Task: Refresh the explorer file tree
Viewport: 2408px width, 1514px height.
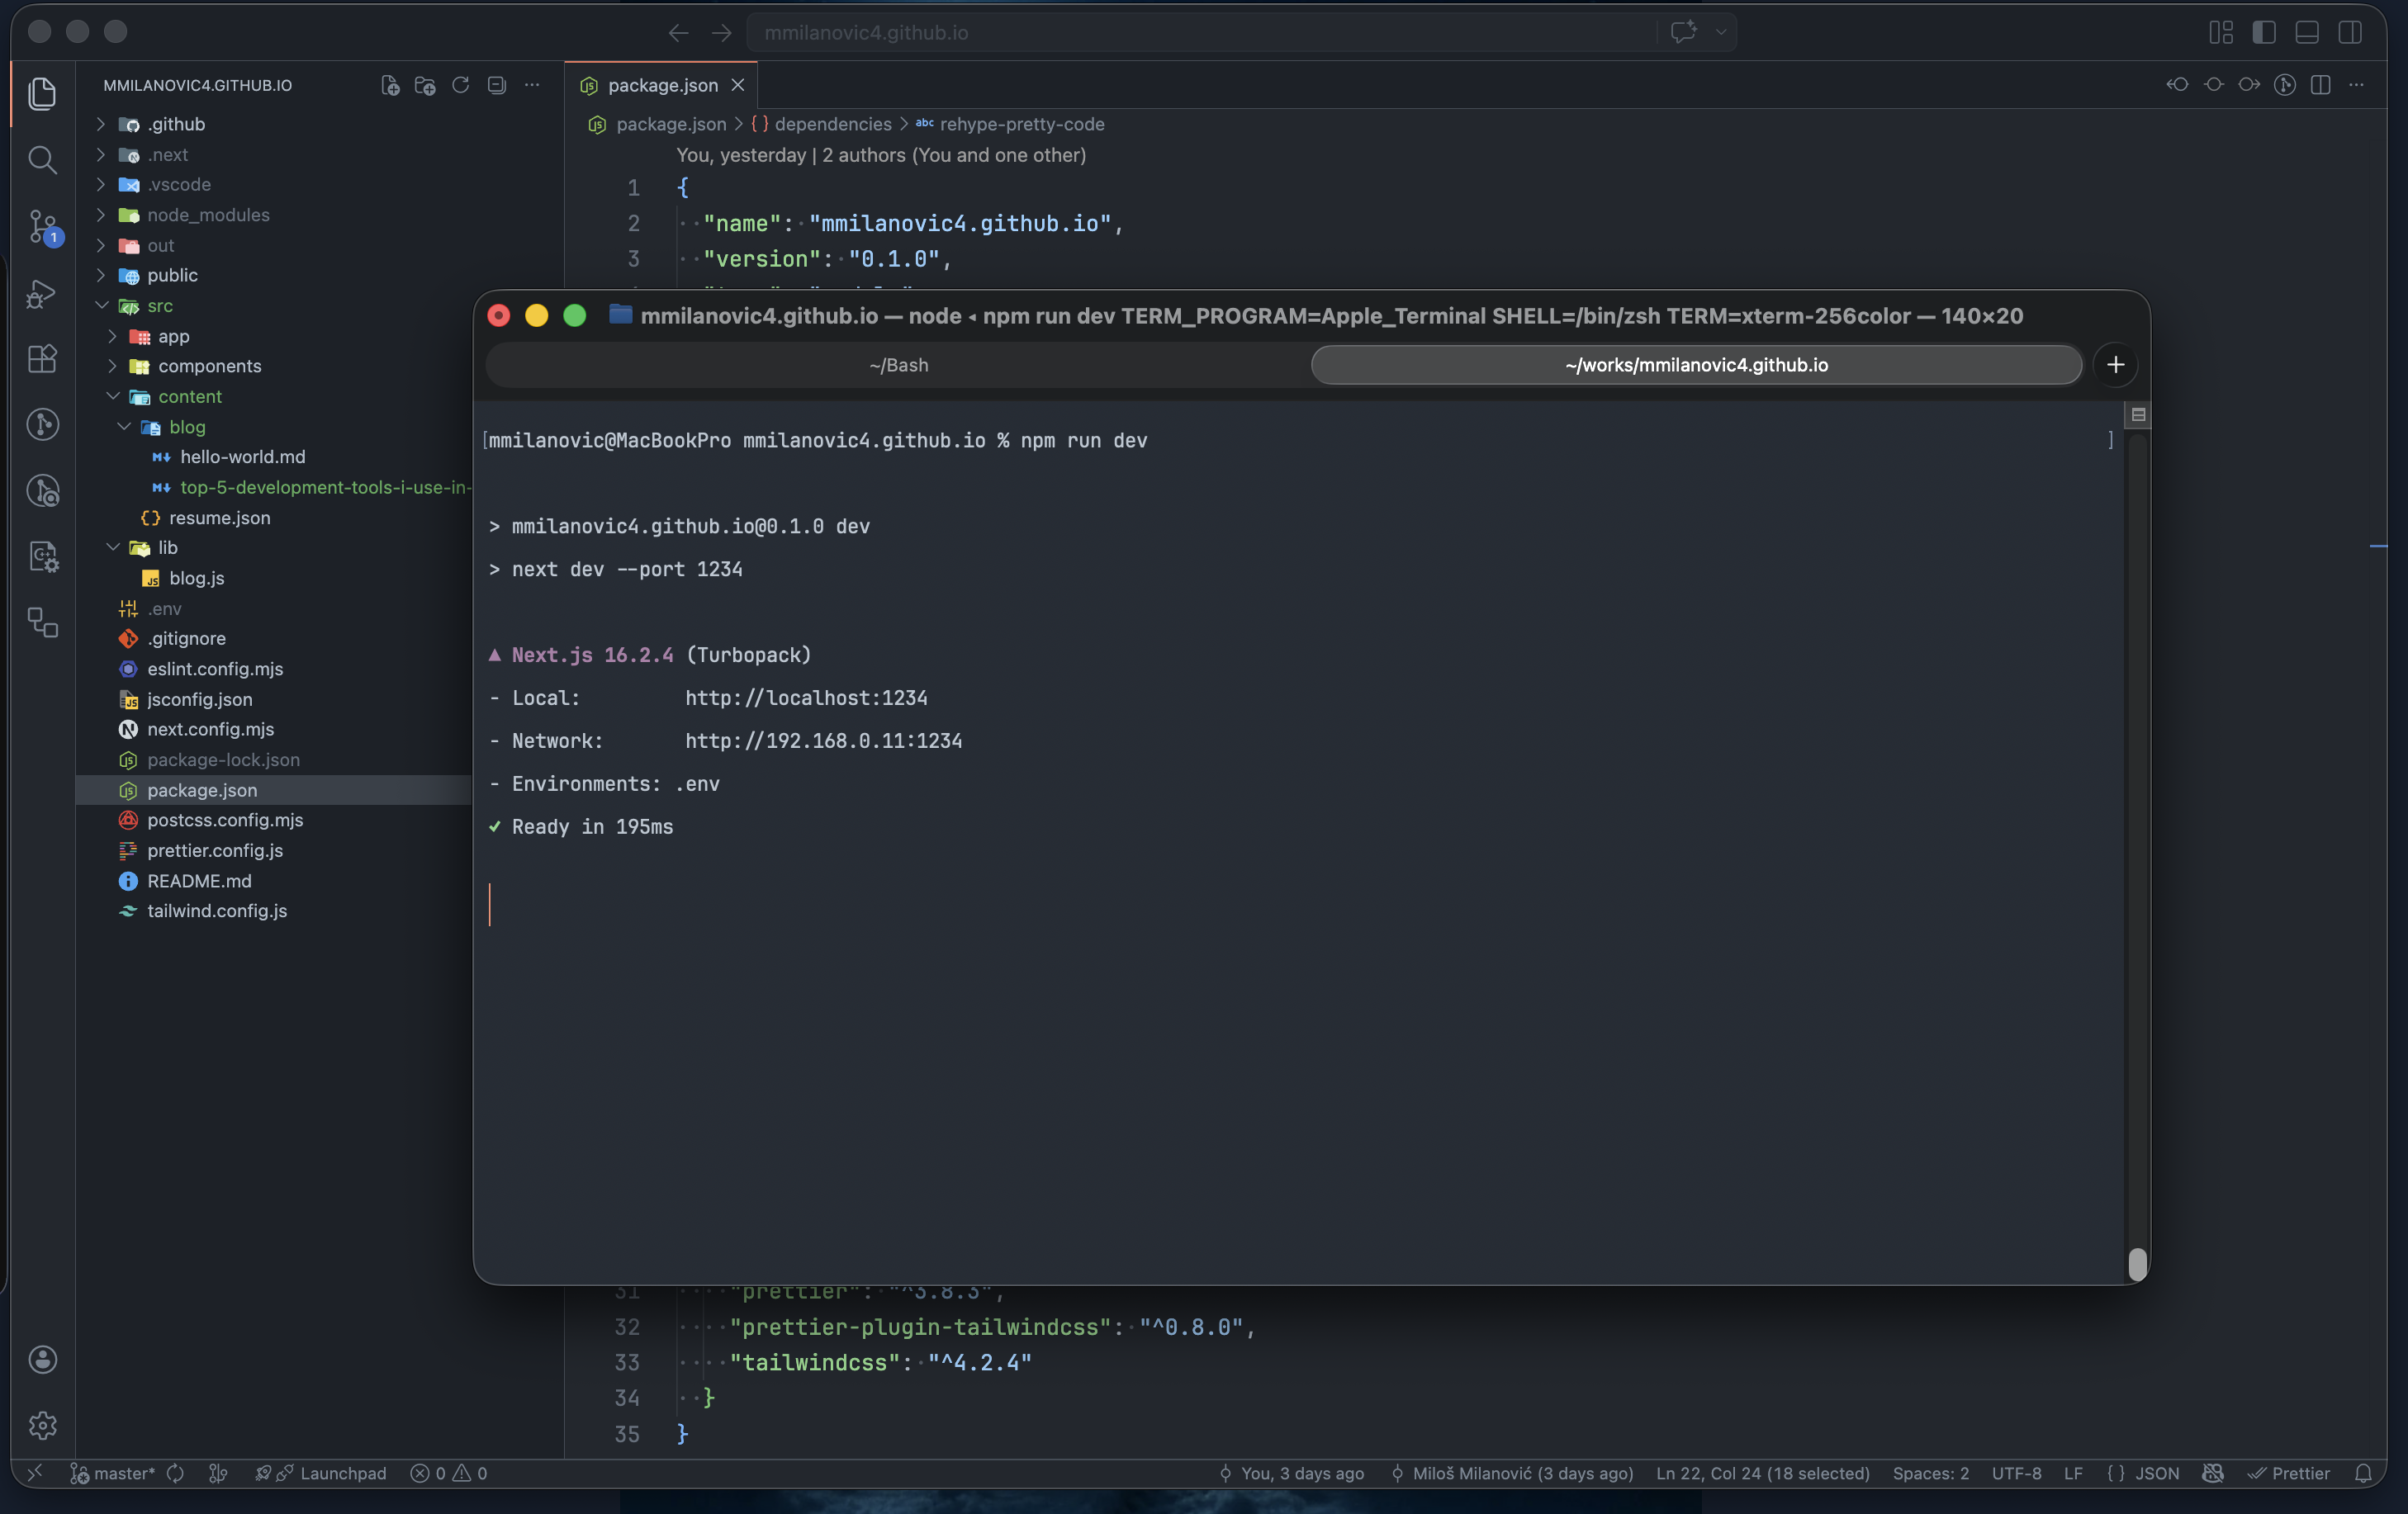Action: click(x=461, y=85)
